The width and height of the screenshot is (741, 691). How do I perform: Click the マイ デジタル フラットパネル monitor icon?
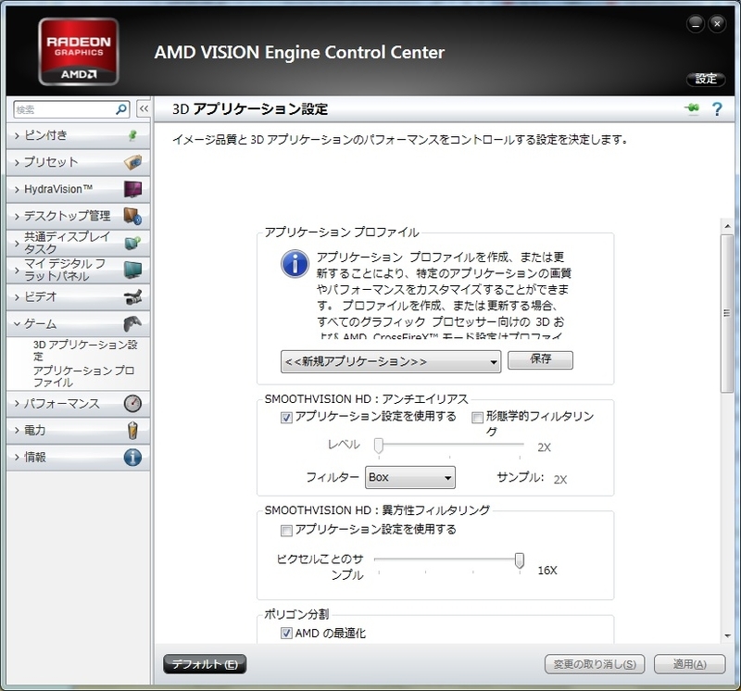132,270
